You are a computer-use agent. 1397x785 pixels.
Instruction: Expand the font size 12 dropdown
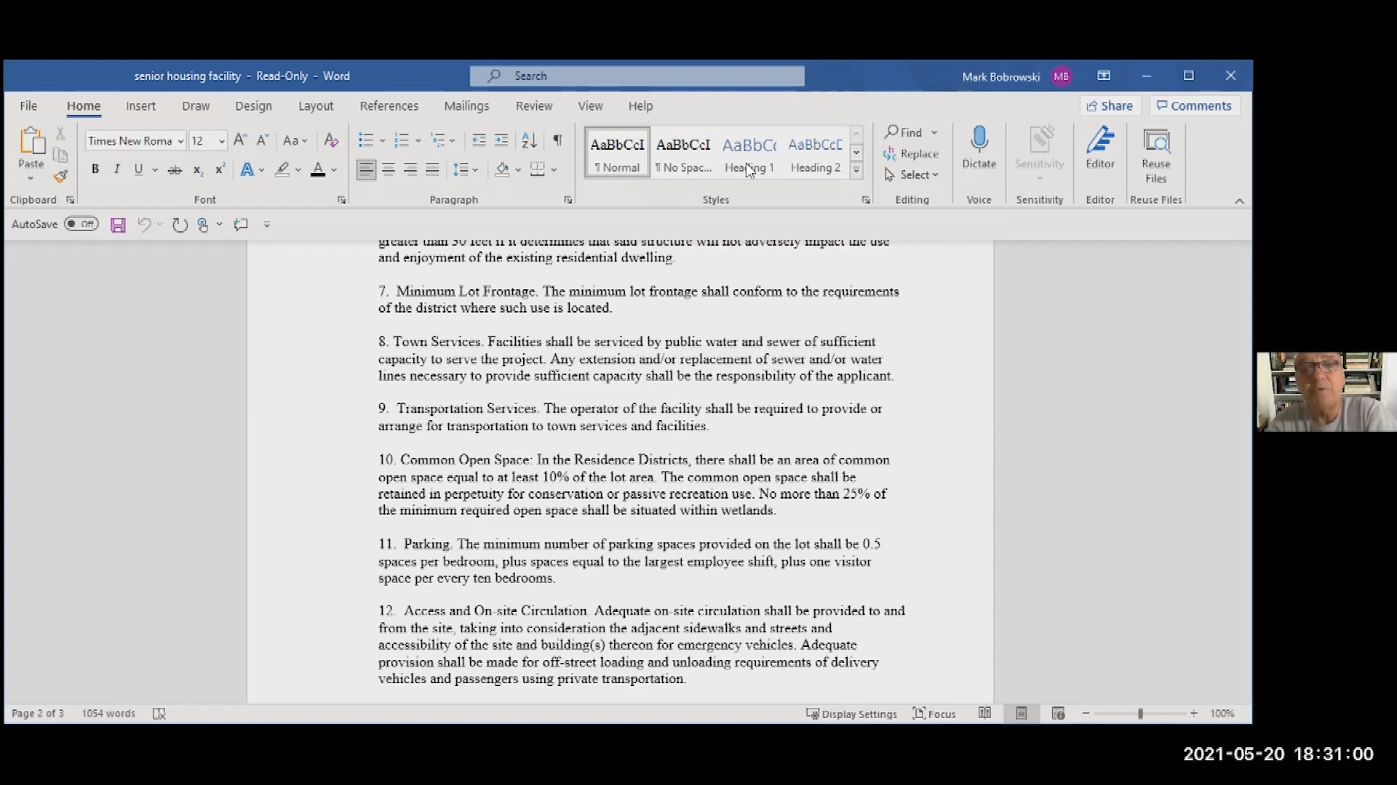pyautogui.click(x=222, y=141)
